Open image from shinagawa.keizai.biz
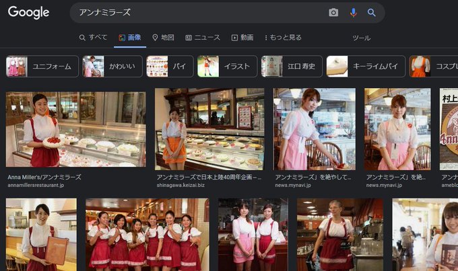This screenshot has height=271, width=458. (x=209, y=129)
